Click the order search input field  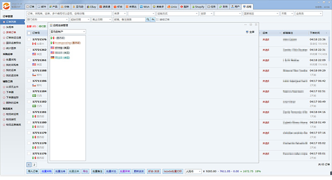point(69,14)
